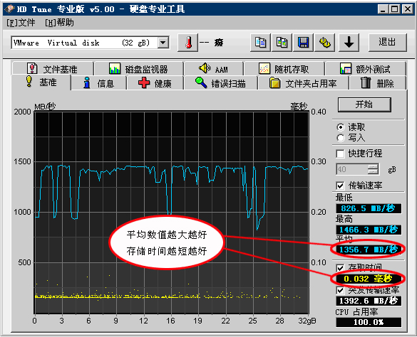Copy info to clipboard icon
Viewport: 417px width, 337px height.
tap(260, 43)
